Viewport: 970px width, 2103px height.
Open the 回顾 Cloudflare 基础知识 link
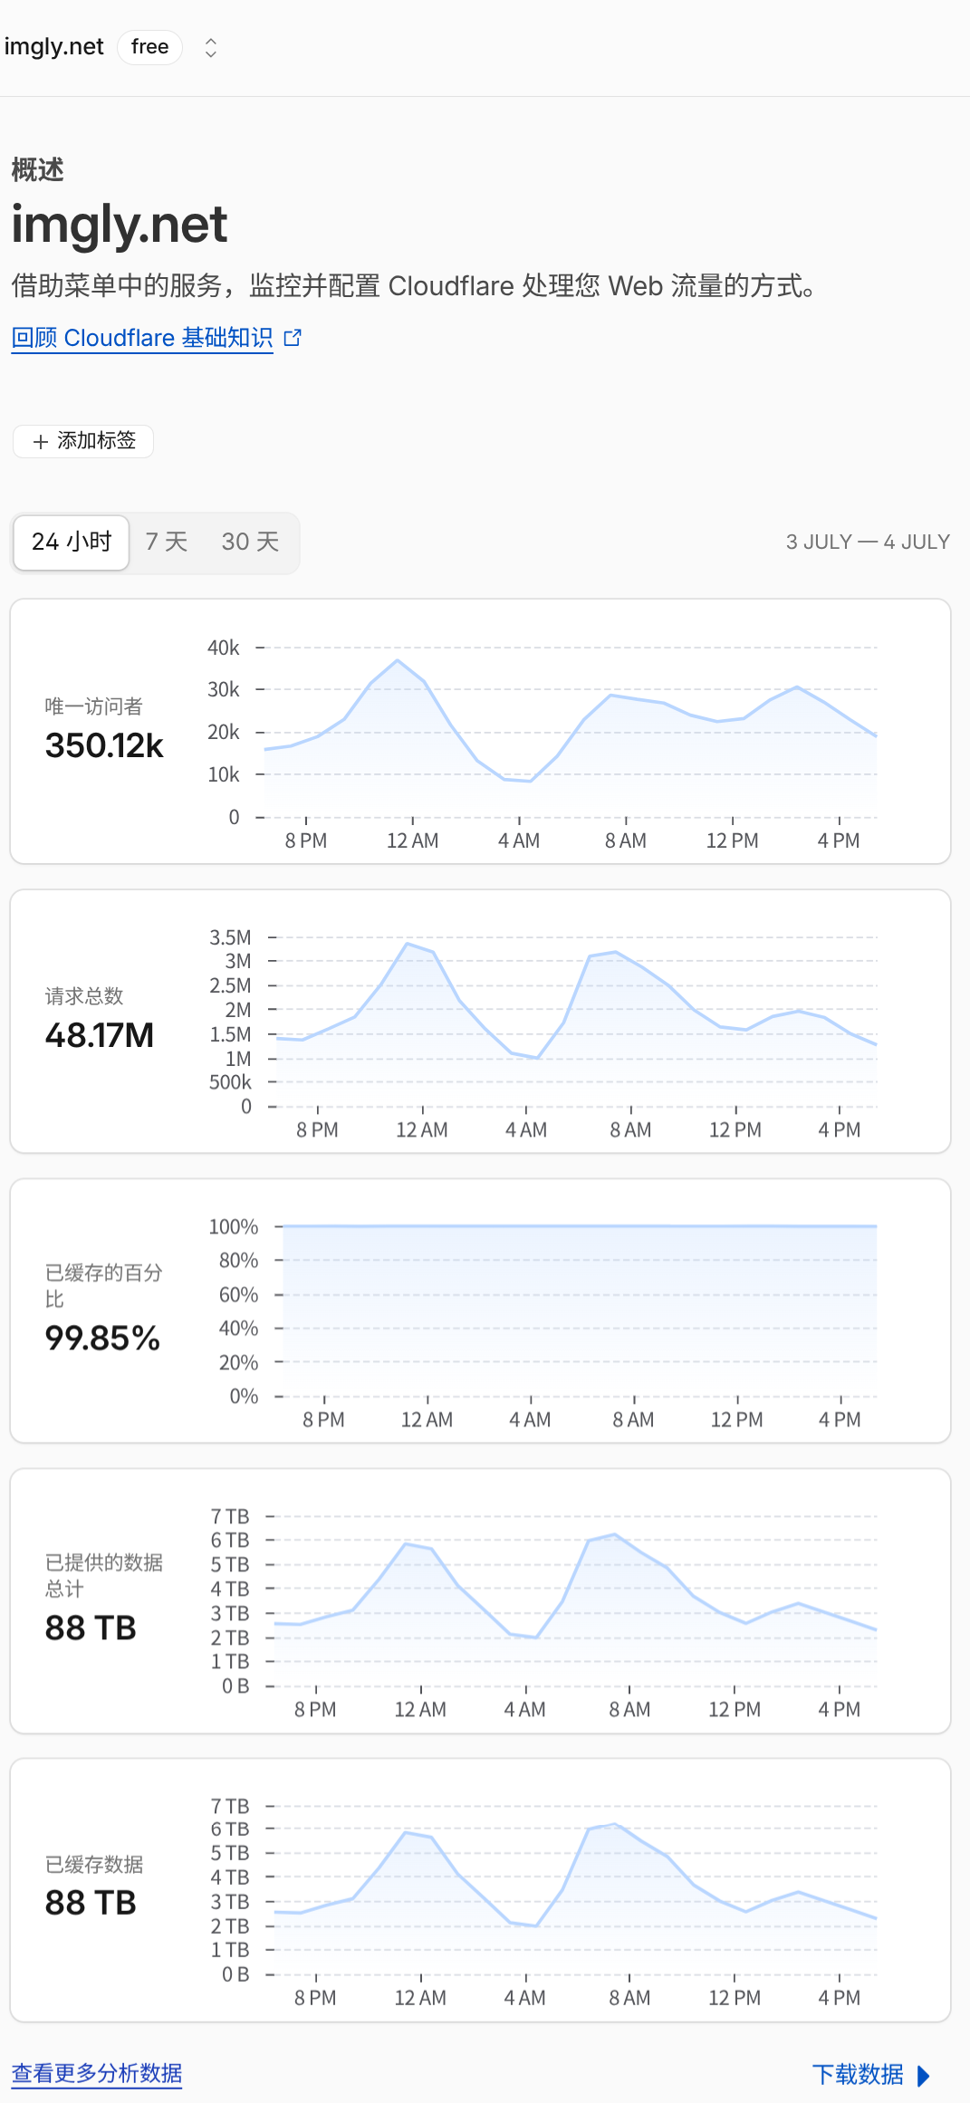point(142,338)
